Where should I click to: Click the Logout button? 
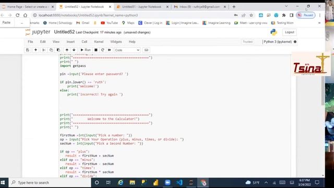tap(290, 32)
